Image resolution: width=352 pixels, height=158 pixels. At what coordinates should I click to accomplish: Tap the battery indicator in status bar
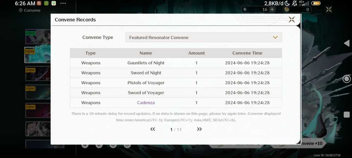pos(316,4)
